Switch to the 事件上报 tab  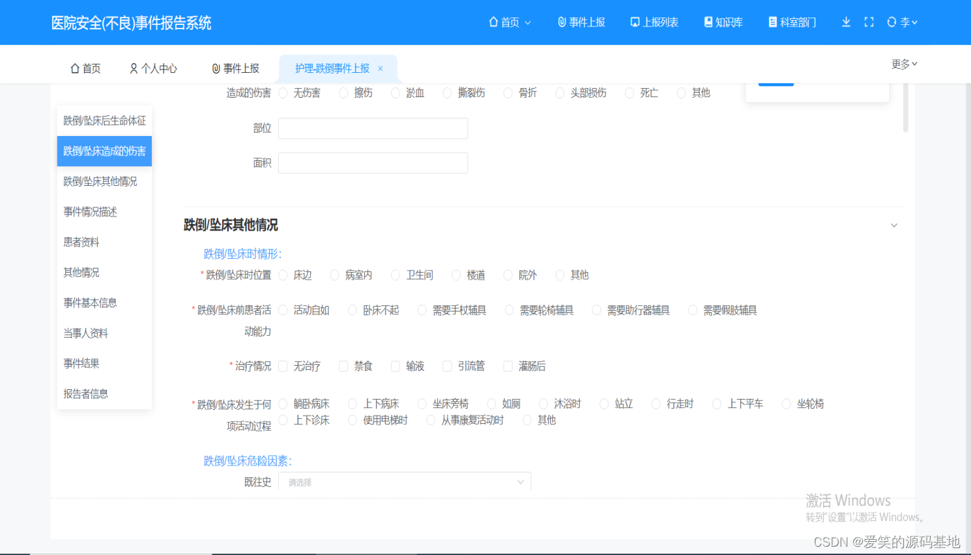pyautogui.click(x=236, y=69)
